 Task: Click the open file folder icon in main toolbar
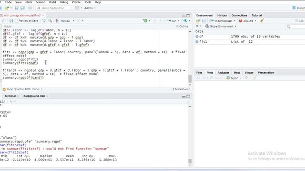7,8
